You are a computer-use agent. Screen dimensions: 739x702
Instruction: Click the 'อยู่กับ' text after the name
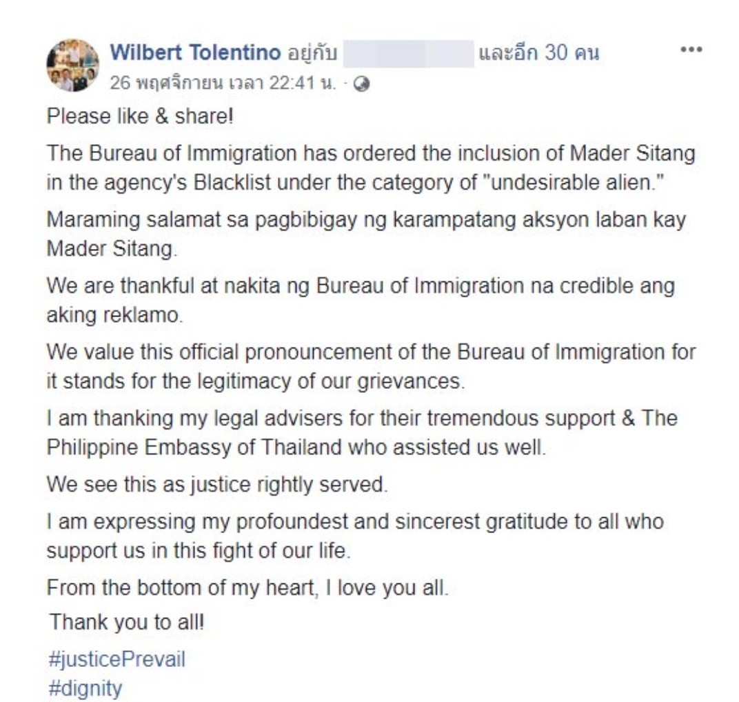(312, 53)
